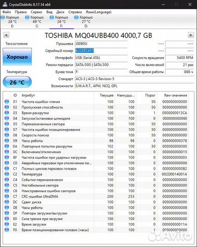Viewport: 197px width, 247px height.
Task: Select current value 102 of Повторные попытки раскрутки
Action: (110, 146)
